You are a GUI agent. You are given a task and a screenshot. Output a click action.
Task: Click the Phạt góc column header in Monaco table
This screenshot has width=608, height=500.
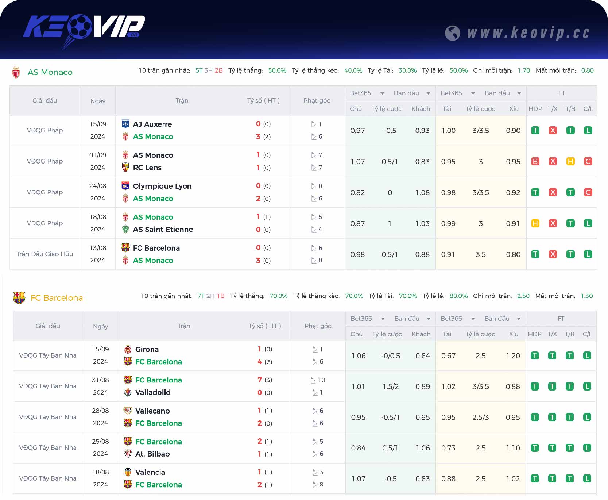(317, 101)
